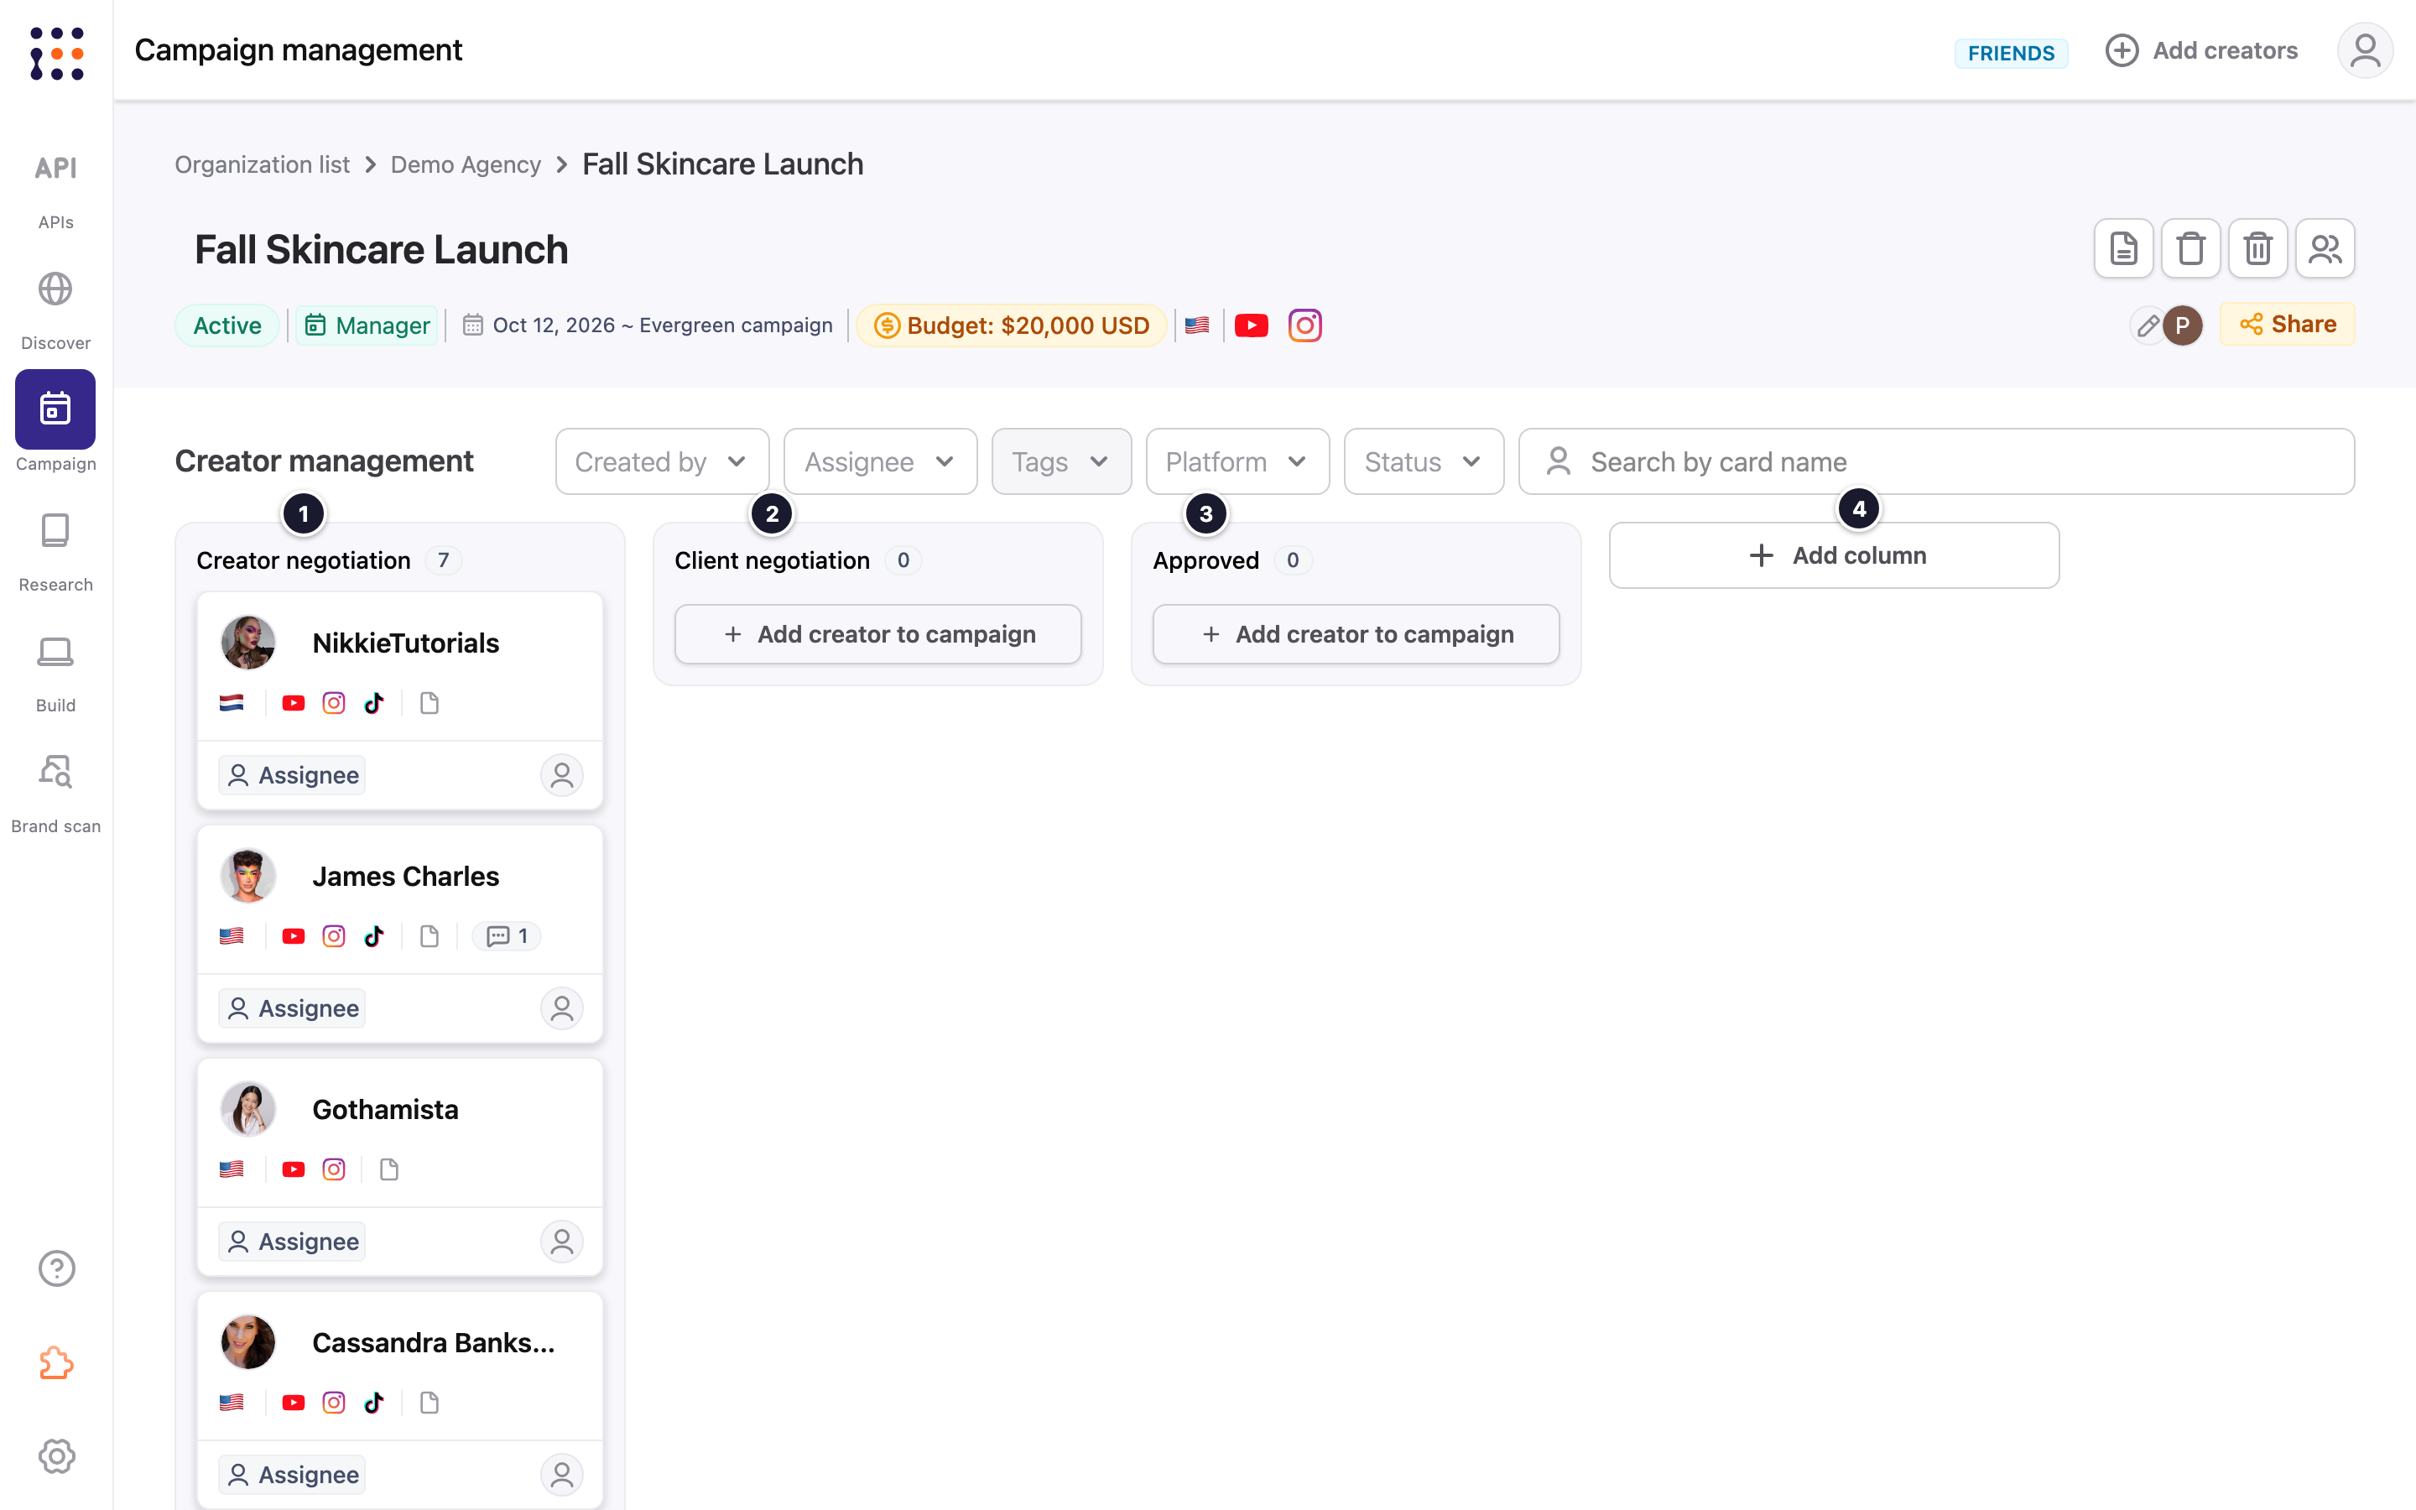Add creator to Approved column
This screenshot has height=1510, width=2416.
click(1356, 634)
